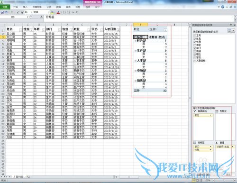Collapse the 市场部 group in pivot table
This screenshot has width=237, height=183.
click(136, 71)
